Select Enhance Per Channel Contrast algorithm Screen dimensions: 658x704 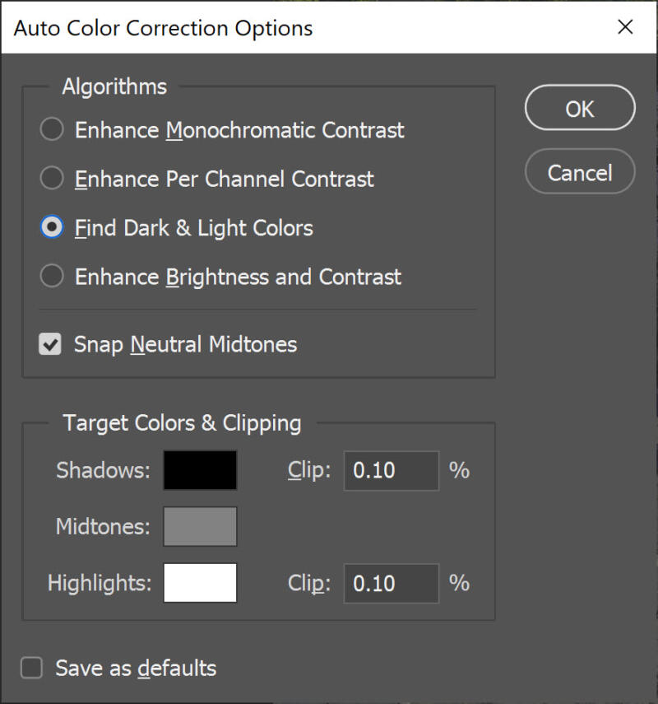tap(52, 179)
